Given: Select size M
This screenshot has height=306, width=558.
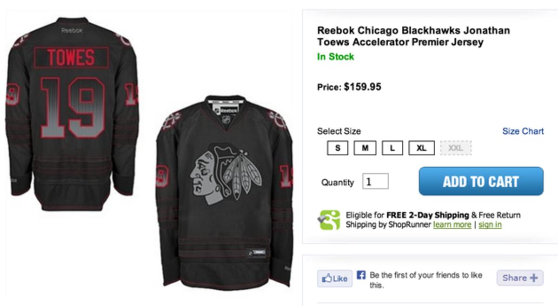Looking at the screenshot, I should [365, 148].
